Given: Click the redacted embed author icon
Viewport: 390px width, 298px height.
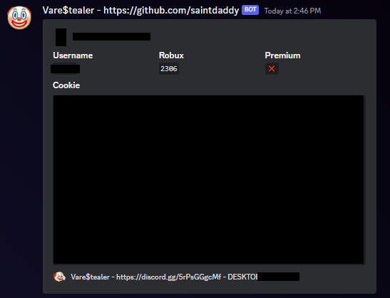Looking at the screenshot, I should (61, 37).
